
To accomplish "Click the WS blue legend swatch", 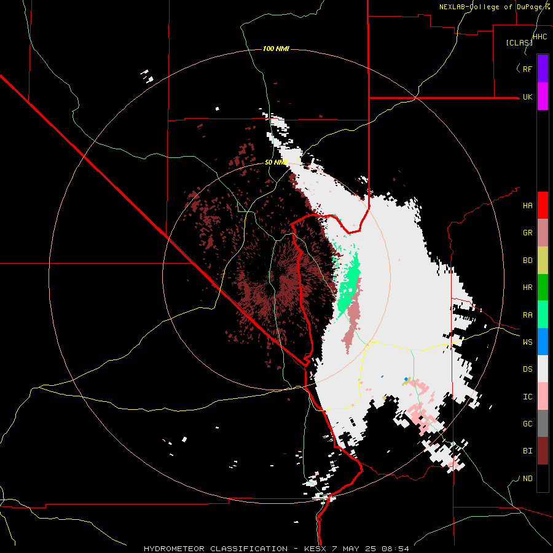I will [x=543, y=342].
